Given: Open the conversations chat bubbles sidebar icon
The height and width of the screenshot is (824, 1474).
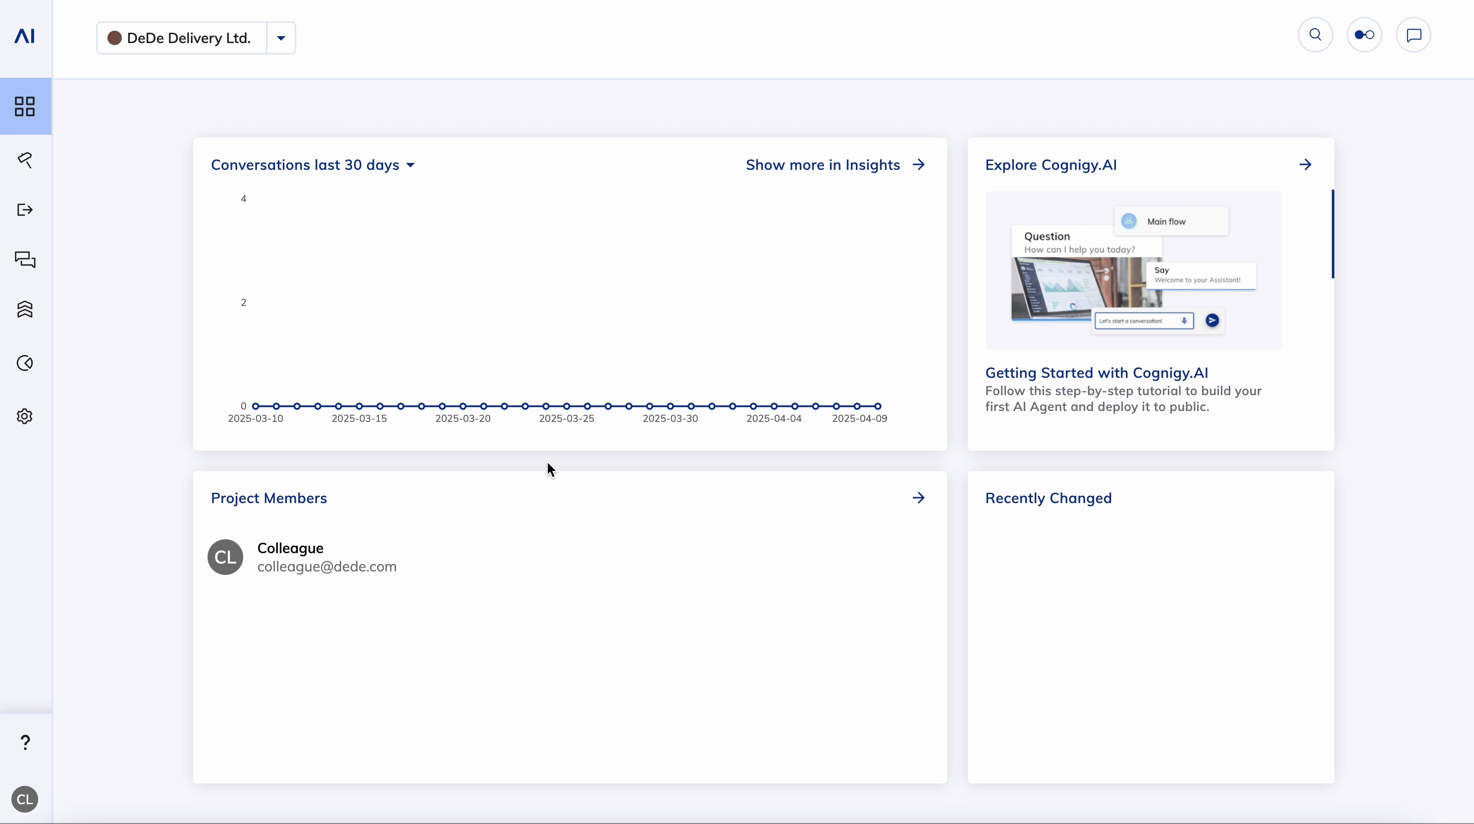Looking at the screenshot, I should [x=25, y=260].
